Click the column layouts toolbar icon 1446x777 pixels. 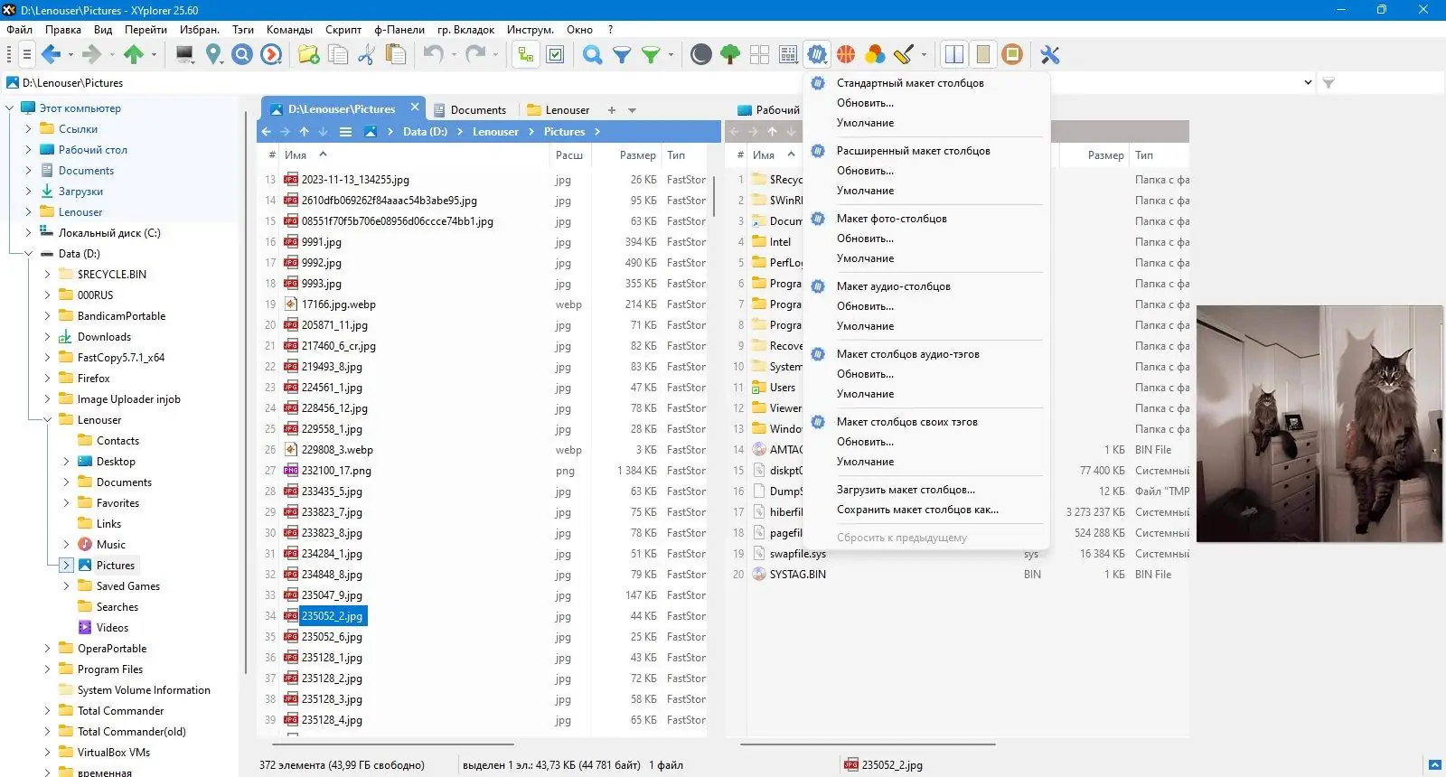tap(817, 55)
